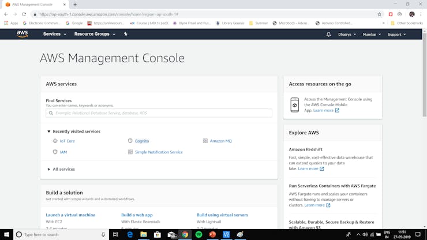
Task: Open the Resource Groups dropdown
Action: 95,34
